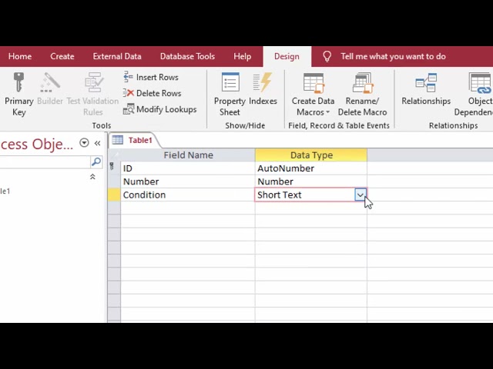The width and height of the screenshot is (493, 369).
Task: Select the Condition row selector
Action: (x=114, y=194)
